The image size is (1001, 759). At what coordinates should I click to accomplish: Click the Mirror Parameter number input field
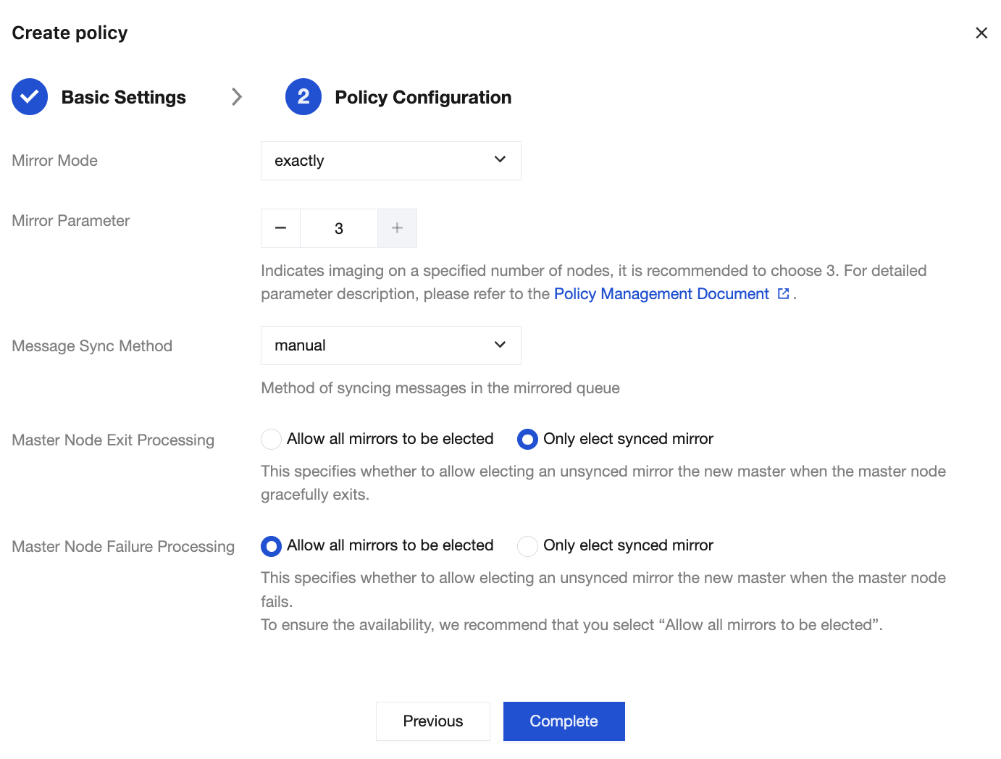point(339,228)
